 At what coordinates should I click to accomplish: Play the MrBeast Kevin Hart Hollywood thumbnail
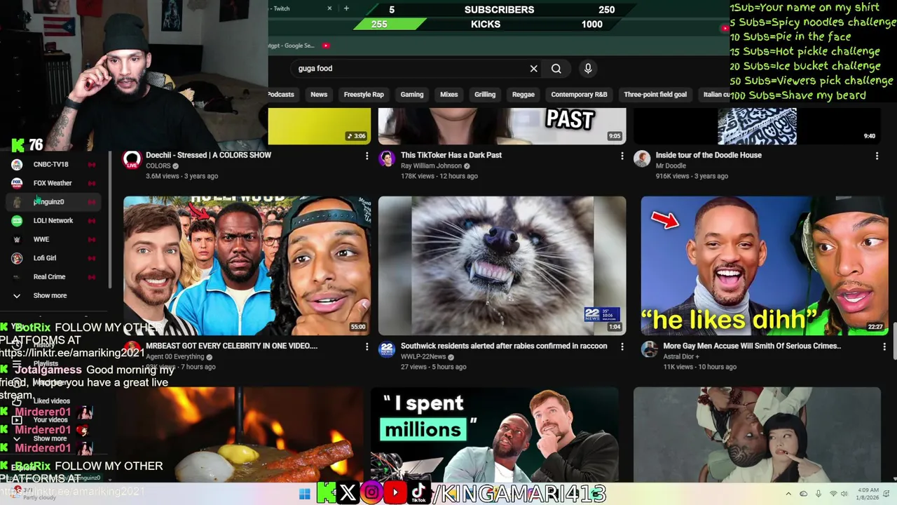click(x=247, y=266)
